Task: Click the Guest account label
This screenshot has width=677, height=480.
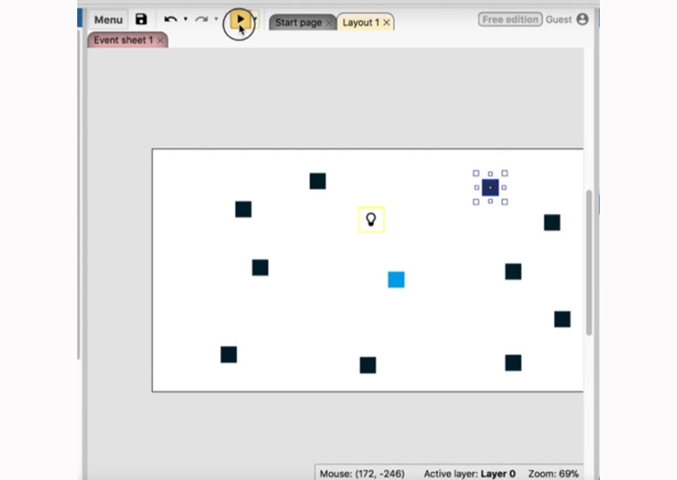Action: [558, 20]
